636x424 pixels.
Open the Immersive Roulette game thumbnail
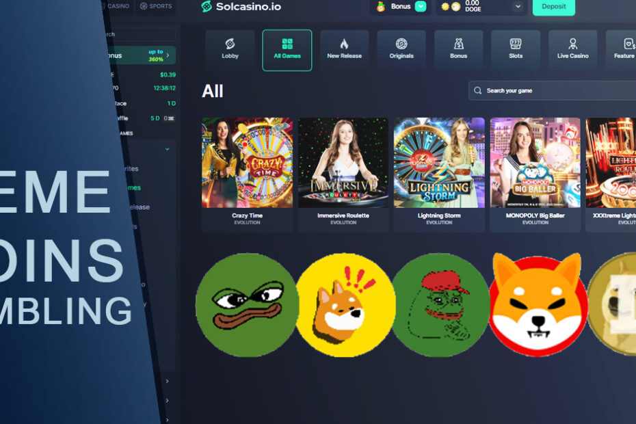(343, 163)
